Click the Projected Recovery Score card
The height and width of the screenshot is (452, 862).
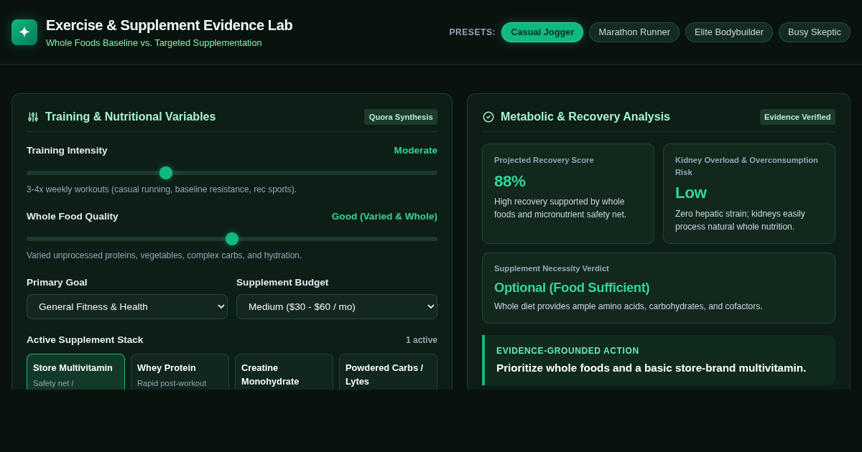[568, 194]
